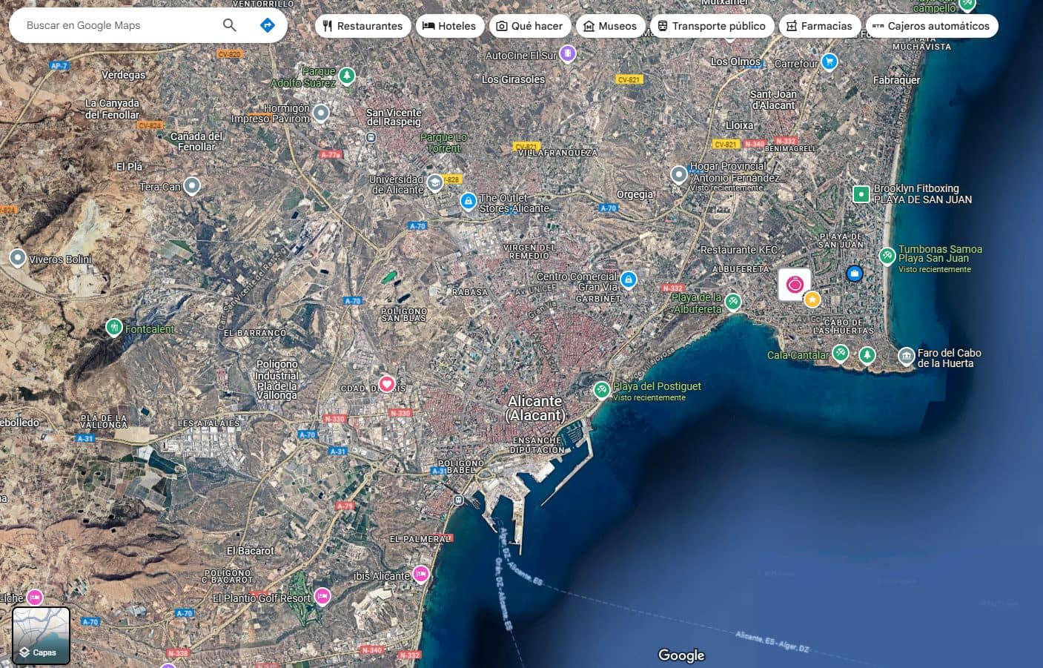Enable the Museos filter
This screenshot has width=1043, height=668.
(610, 25)
